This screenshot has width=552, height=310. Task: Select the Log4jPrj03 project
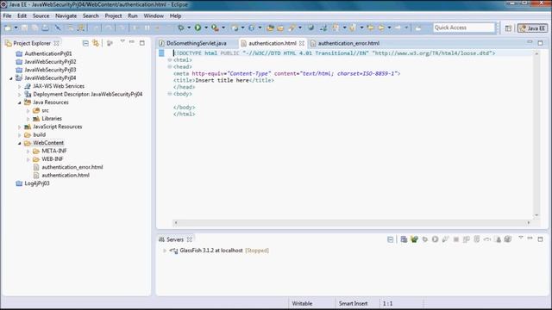click(37, 183)
